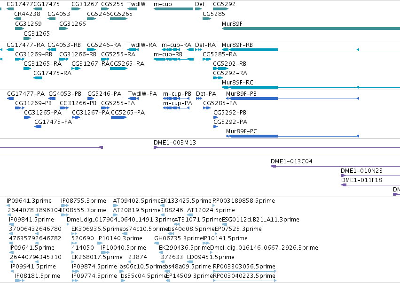Click the CR44238 gene label
The image size is (400, 283).
pos(27,14)
